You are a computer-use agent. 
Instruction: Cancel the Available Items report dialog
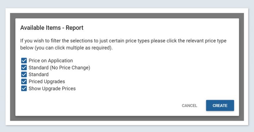[190, 106]
